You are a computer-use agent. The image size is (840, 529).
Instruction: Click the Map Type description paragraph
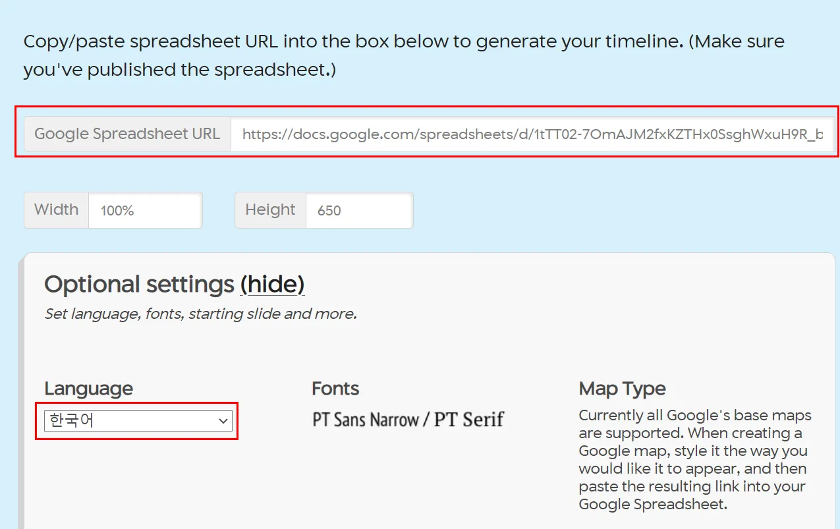tap(694, 460)
